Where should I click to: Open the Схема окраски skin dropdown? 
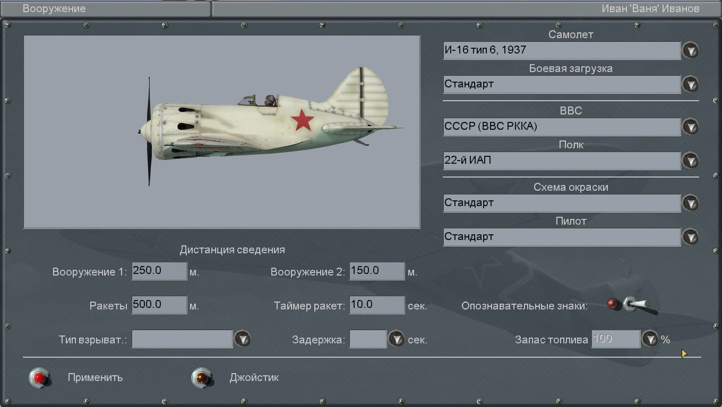point(690,203)
